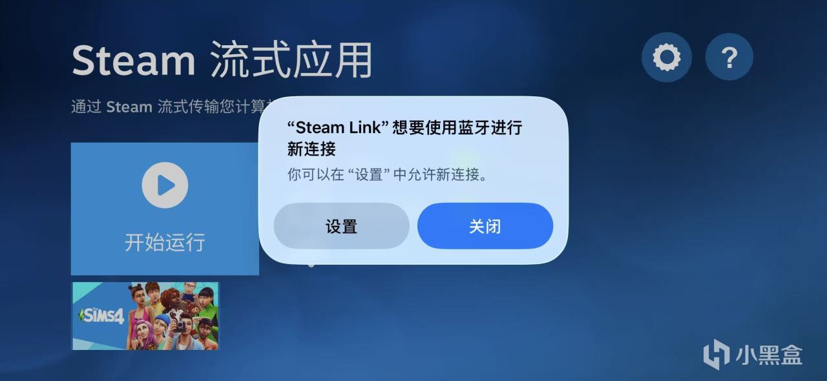Click the "Steam" word in the page heading
The width and height of the screenshot is (827, 381).
pyautogui.click(x=134, y=61)
